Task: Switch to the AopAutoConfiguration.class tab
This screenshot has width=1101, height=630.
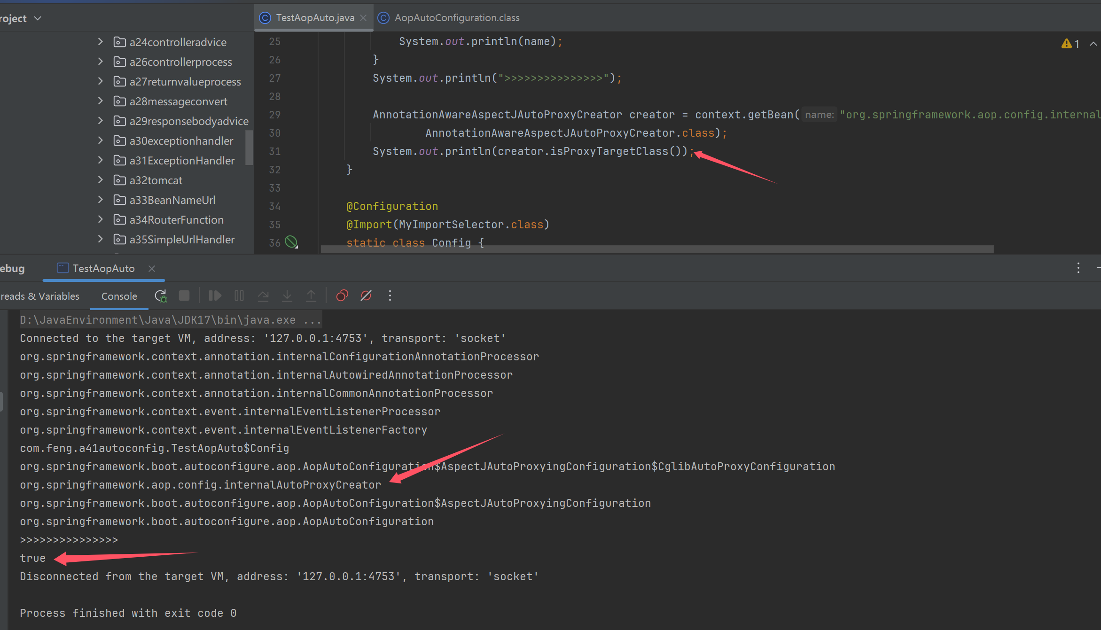Action: click(449, 18)
